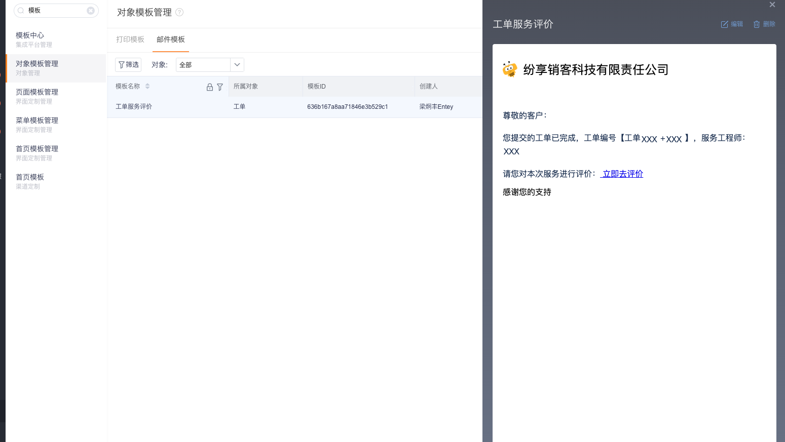Switch to the 打印模板 tab
Viewport: 785px width, 442px height.
point(130,39)
